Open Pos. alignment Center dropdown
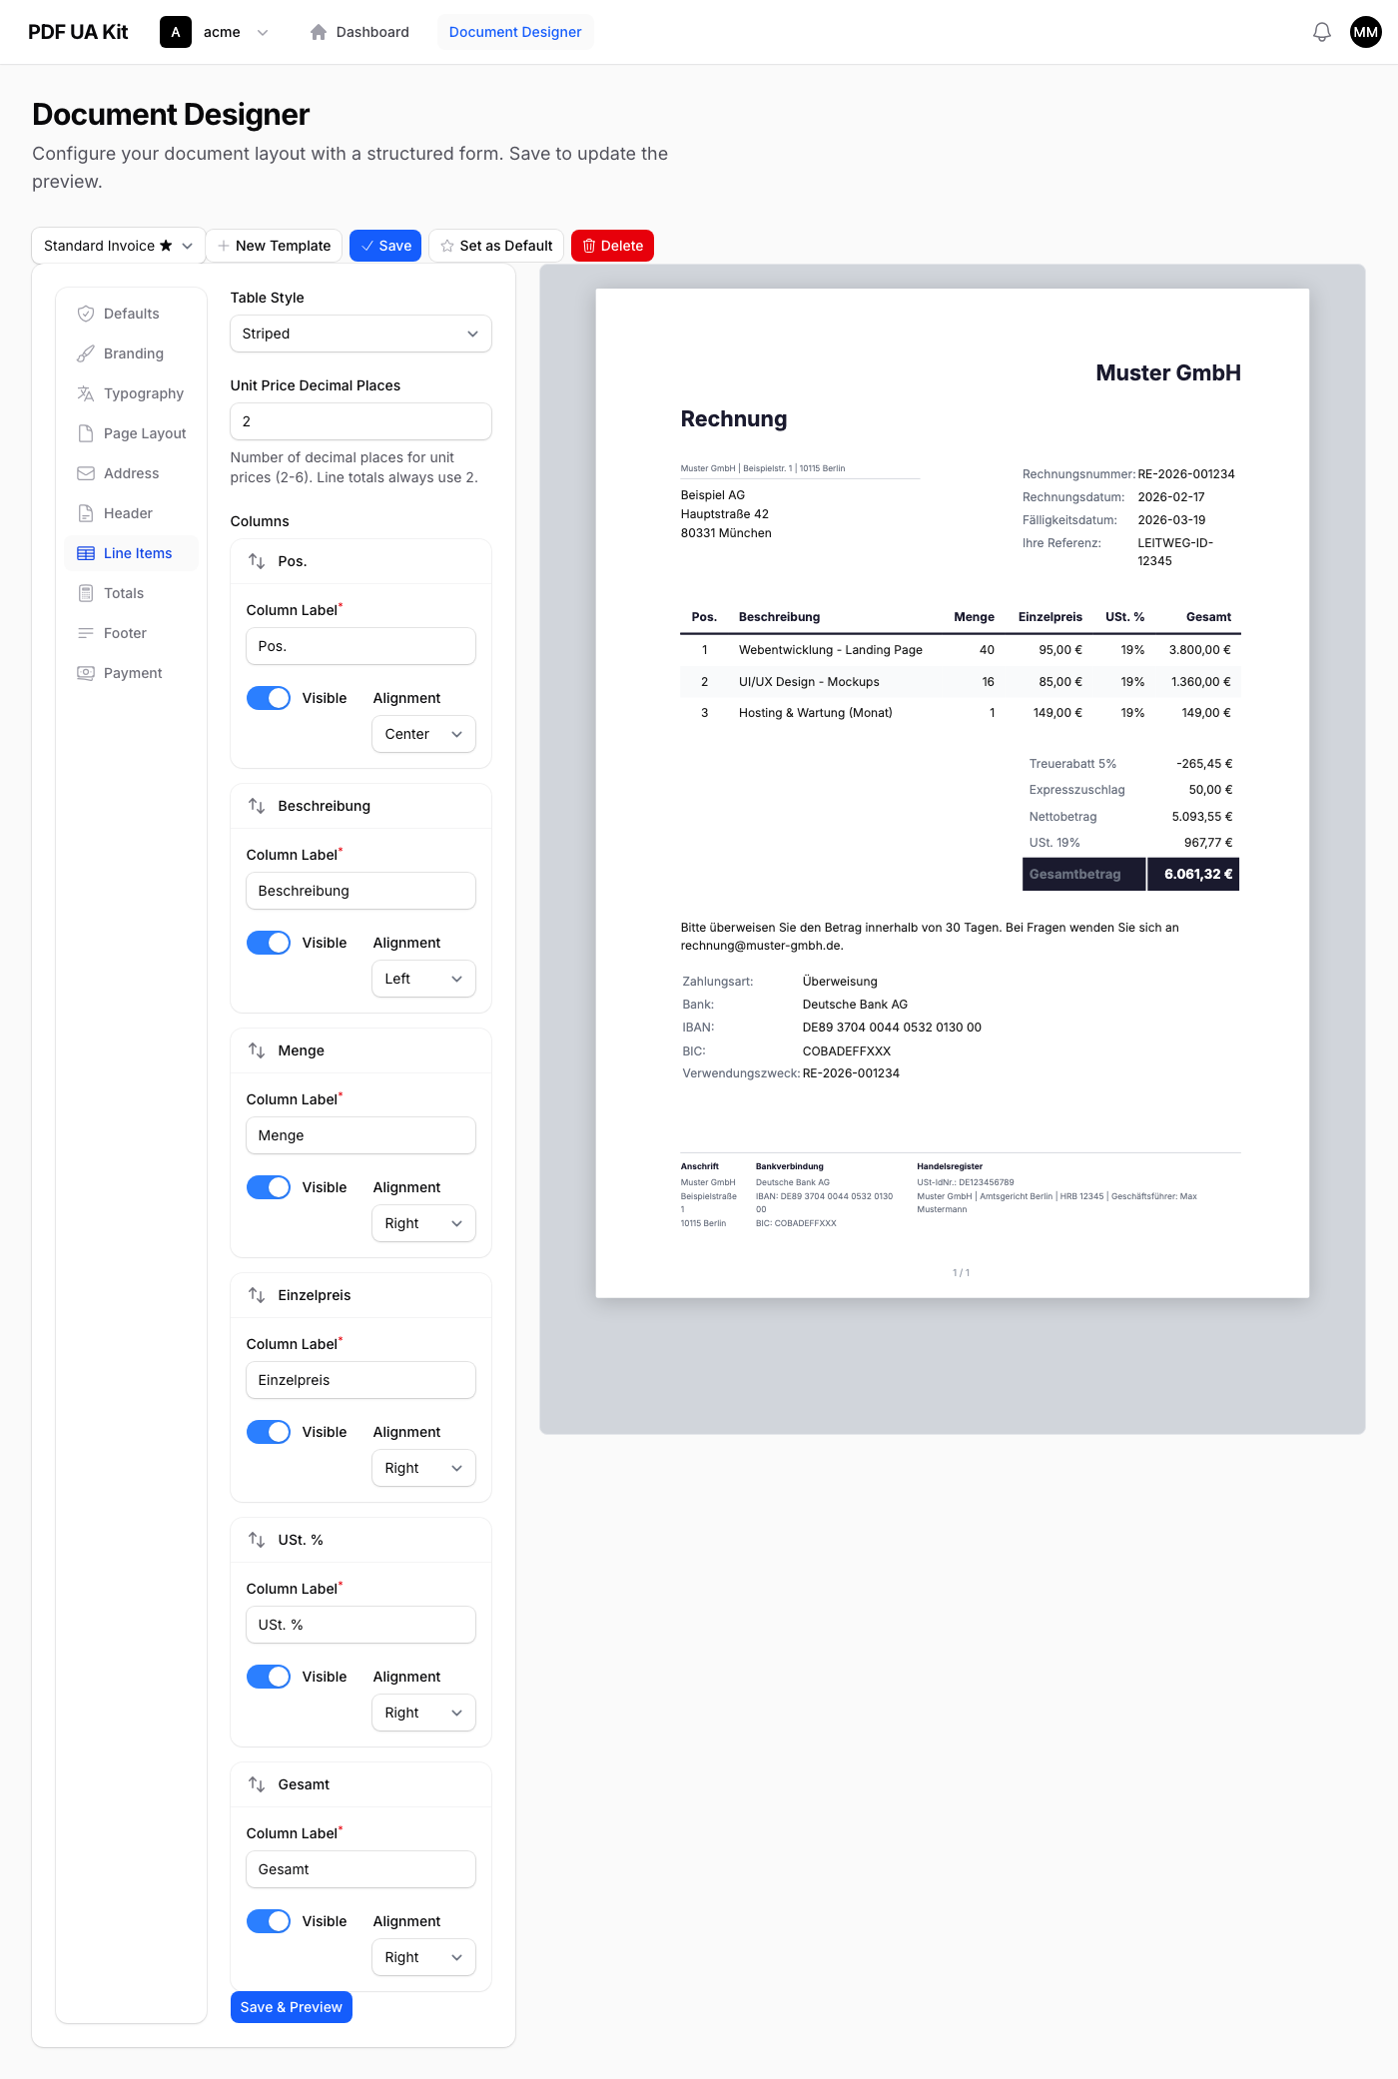 click(x=423, y=734)
